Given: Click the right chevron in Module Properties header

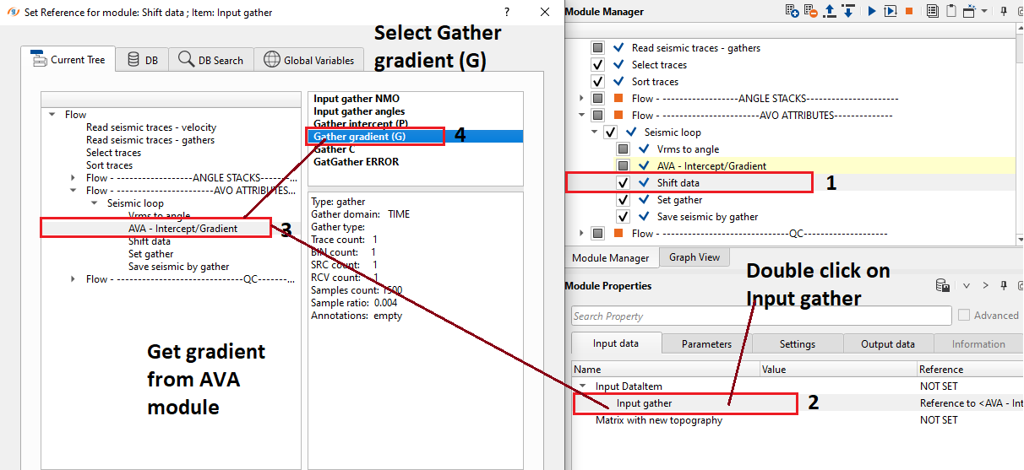Looking at the screenshot, I should [985, 286].
